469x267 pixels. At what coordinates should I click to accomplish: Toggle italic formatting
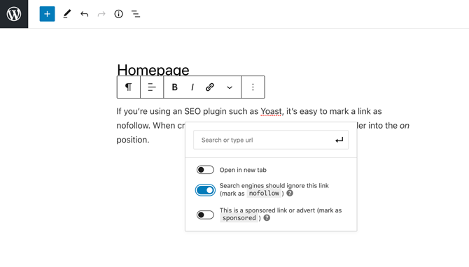tap(192, 87)
